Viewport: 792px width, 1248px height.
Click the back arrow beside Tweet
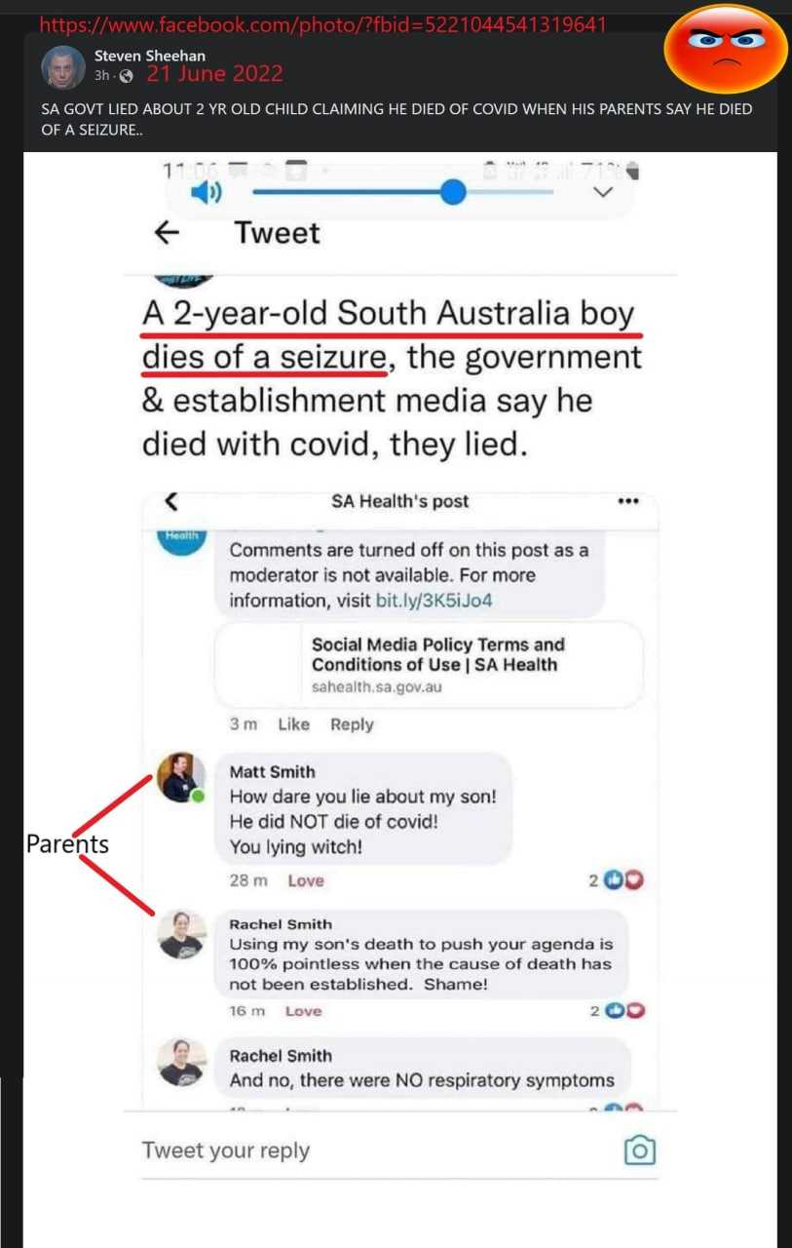click(x=168, y=233)
